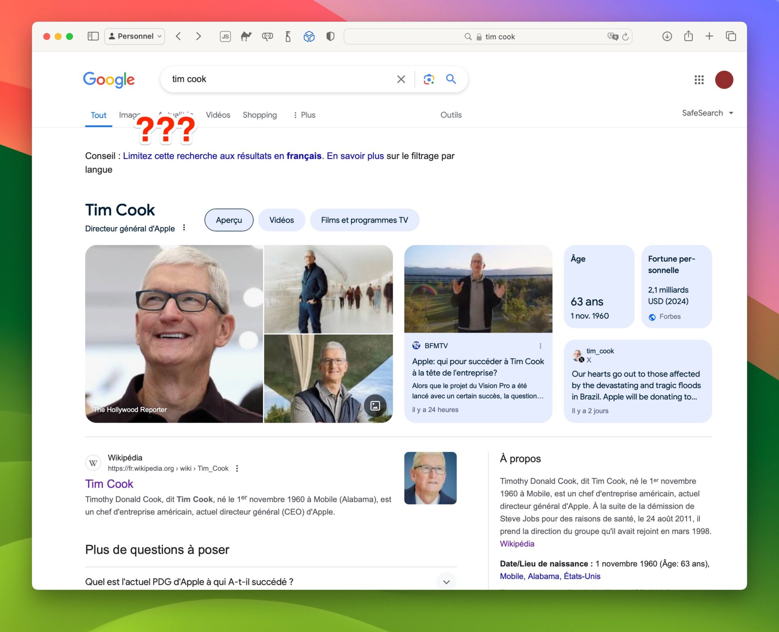Select the 'Vidéos' tab for Tim Cook
This screenshot has width=779, height=632.
coord(280,220)
